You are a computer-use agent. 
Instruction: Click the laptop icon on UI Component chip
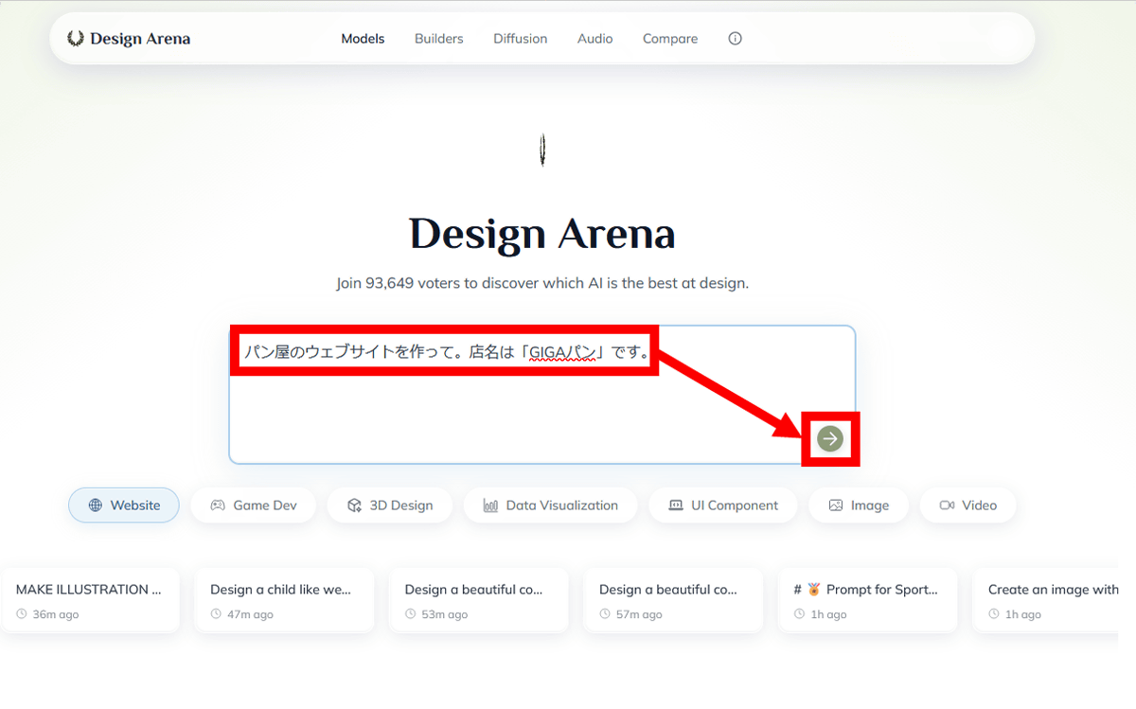[x=676, y=505]
